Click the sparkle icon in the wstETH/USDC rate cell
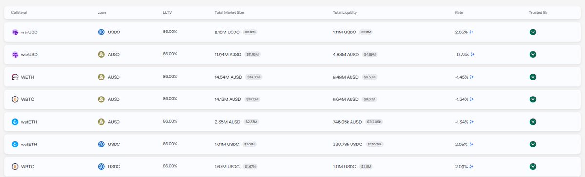The height and width of the screenshot is (177, 585). click(472, 144)
